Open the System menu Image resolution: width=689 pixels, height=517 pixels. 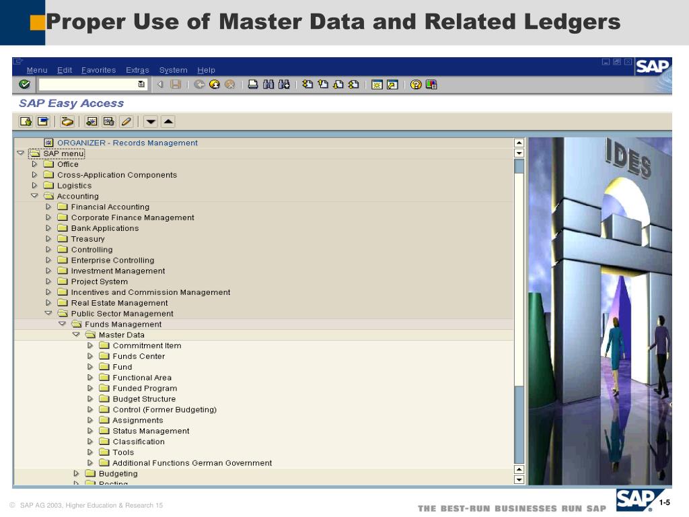(173, 70)
